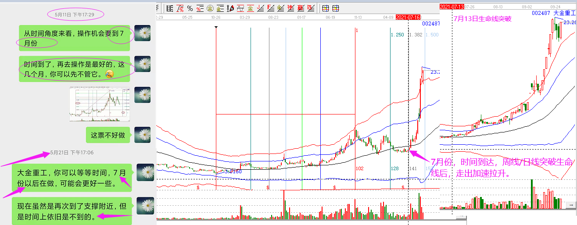
Task: Click the small arrow button at bottom right
Action: pyautogui.click(x=570, y=205)
